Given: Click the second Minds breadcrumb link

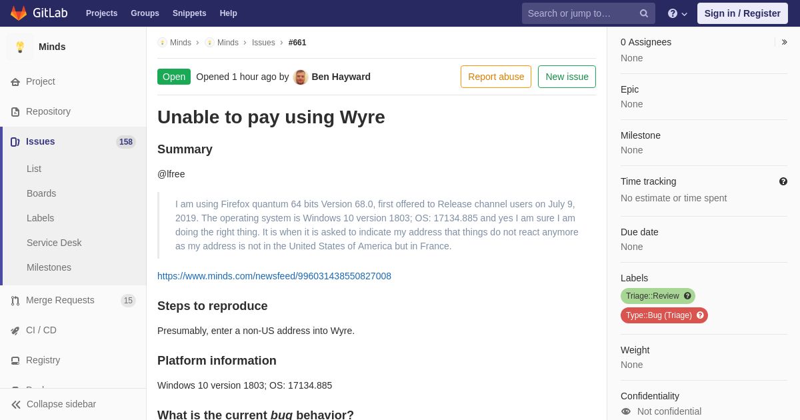Looking at the screenshot, I should pyautogui.click(x=228, y=43).
